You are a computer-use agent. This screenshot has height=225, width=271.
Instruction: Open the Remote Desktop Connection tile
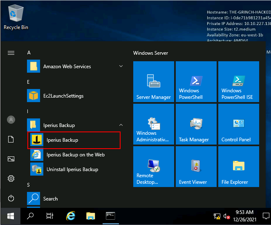(154, 167)
